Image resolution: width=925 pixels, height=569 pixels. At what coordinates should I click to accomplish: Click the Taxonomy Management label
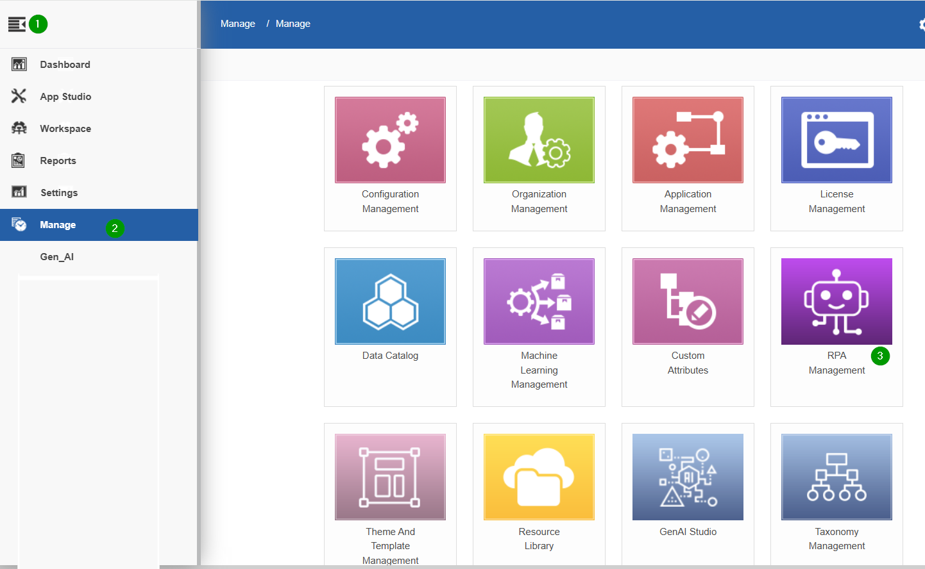[x=836, y=539]
